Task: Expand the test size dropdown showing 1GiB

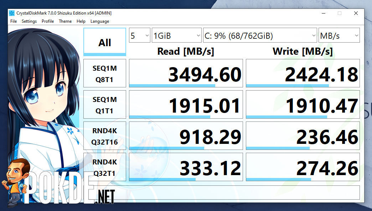Action: tap(176, 35)
